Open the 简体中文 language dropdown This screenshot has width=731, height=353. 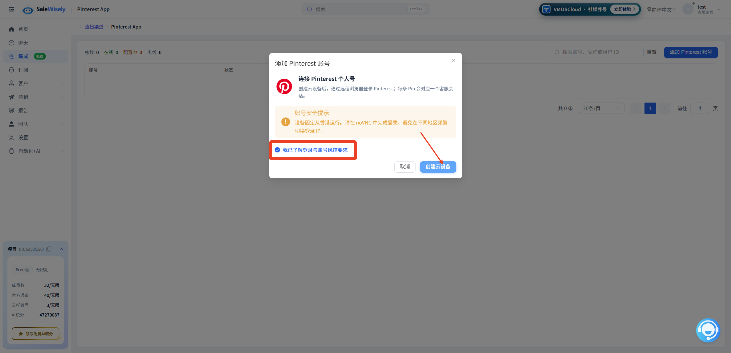click(661, 9)
